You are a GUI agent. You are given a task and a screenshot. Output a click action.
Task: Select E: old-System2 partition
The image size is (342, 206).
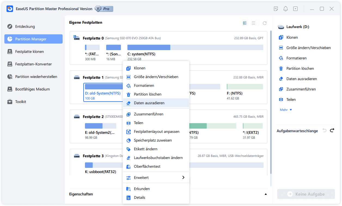pos(100,131)
